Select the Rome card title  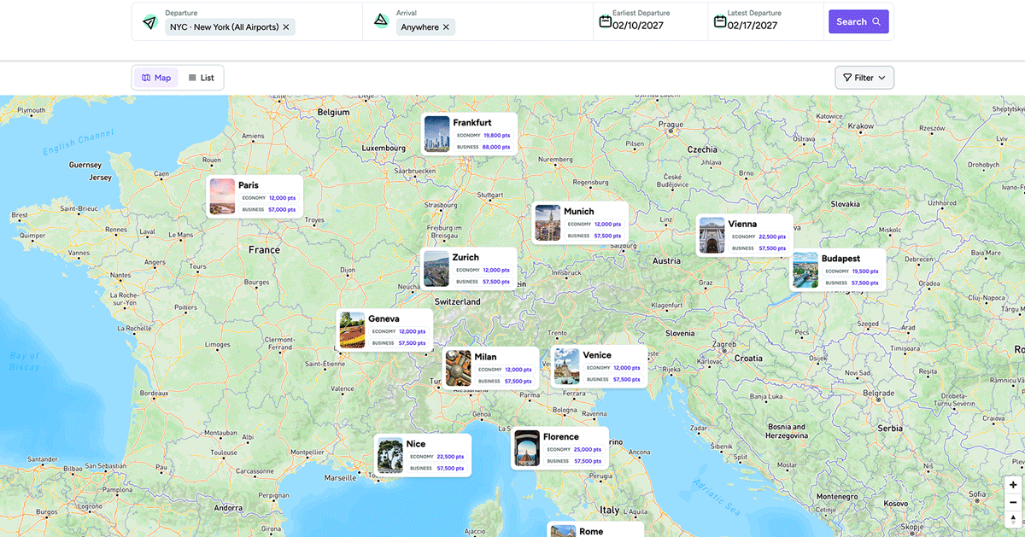591,531
